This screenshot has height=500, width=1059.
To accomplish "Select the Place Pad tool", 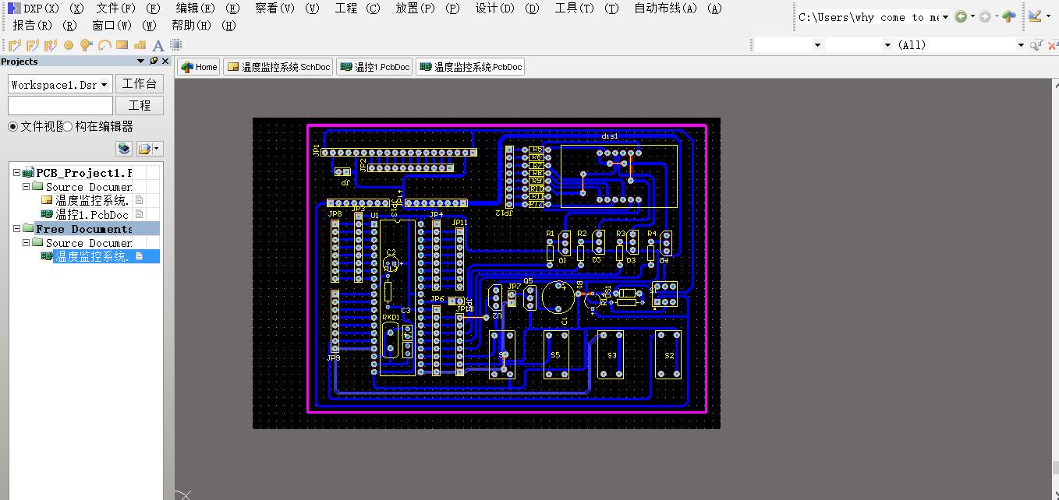I will 69,45.
